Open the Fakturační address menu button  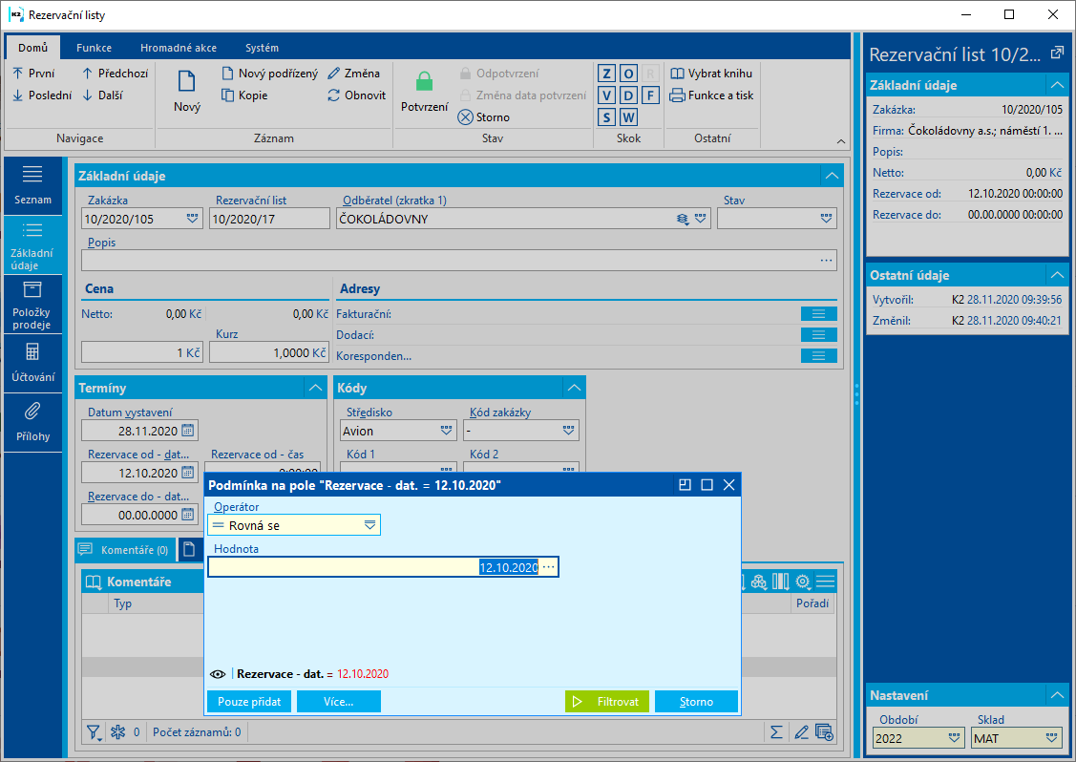tap(818, 314)
